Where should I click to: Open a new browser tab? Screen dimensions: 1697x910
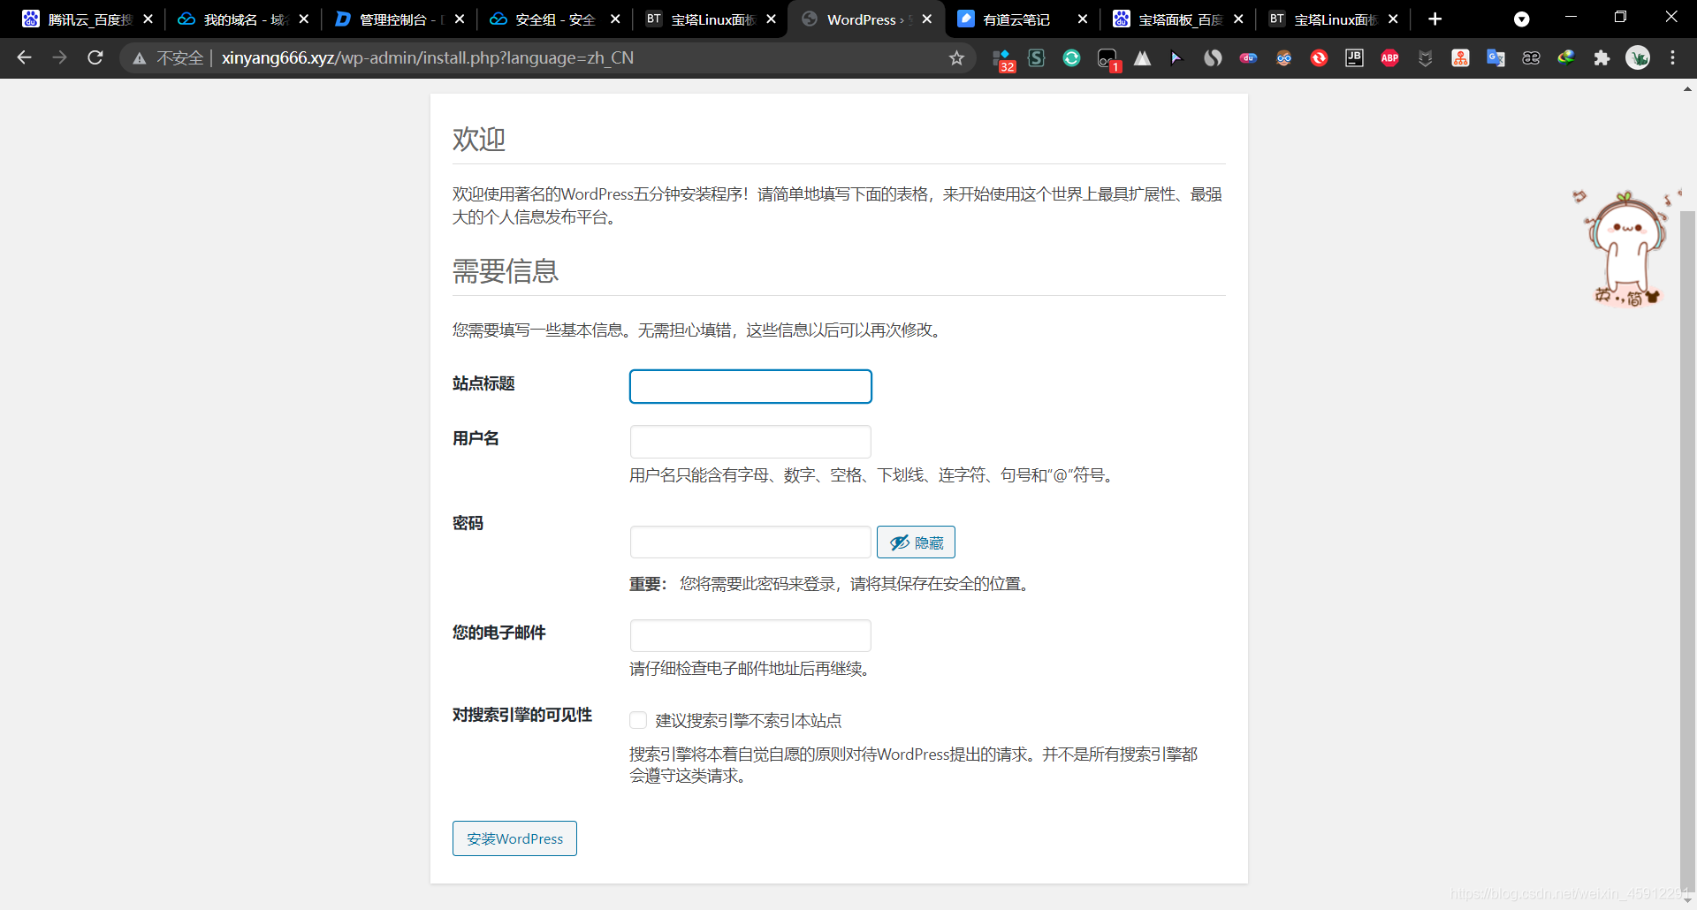pyautogui.click(x=1435, y=19)
